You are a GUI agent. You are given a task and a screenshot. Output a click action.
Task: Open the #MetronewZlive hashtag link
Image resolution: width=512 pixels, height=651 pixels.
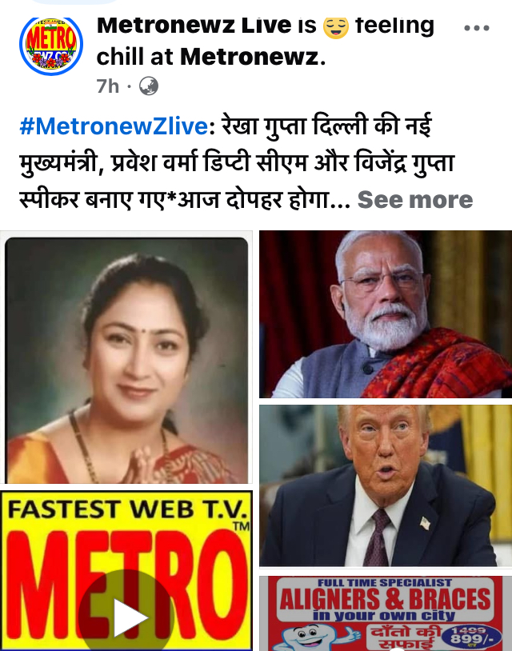point(114,126)
